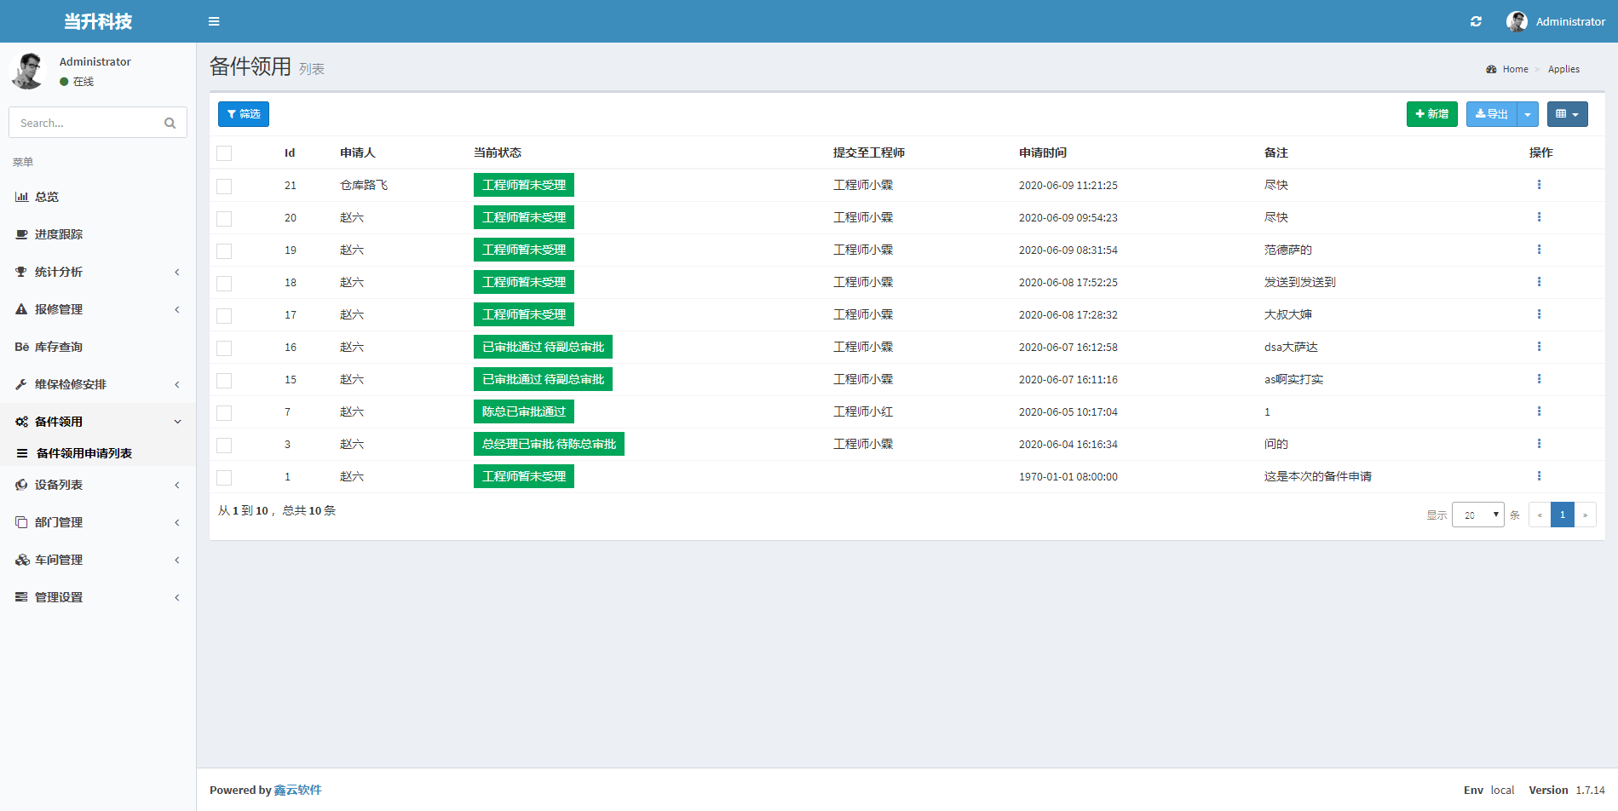Viewport: 1618px width, 811px height.
Task: Click Administrator avatar in top right
Action: point(1517,21)
